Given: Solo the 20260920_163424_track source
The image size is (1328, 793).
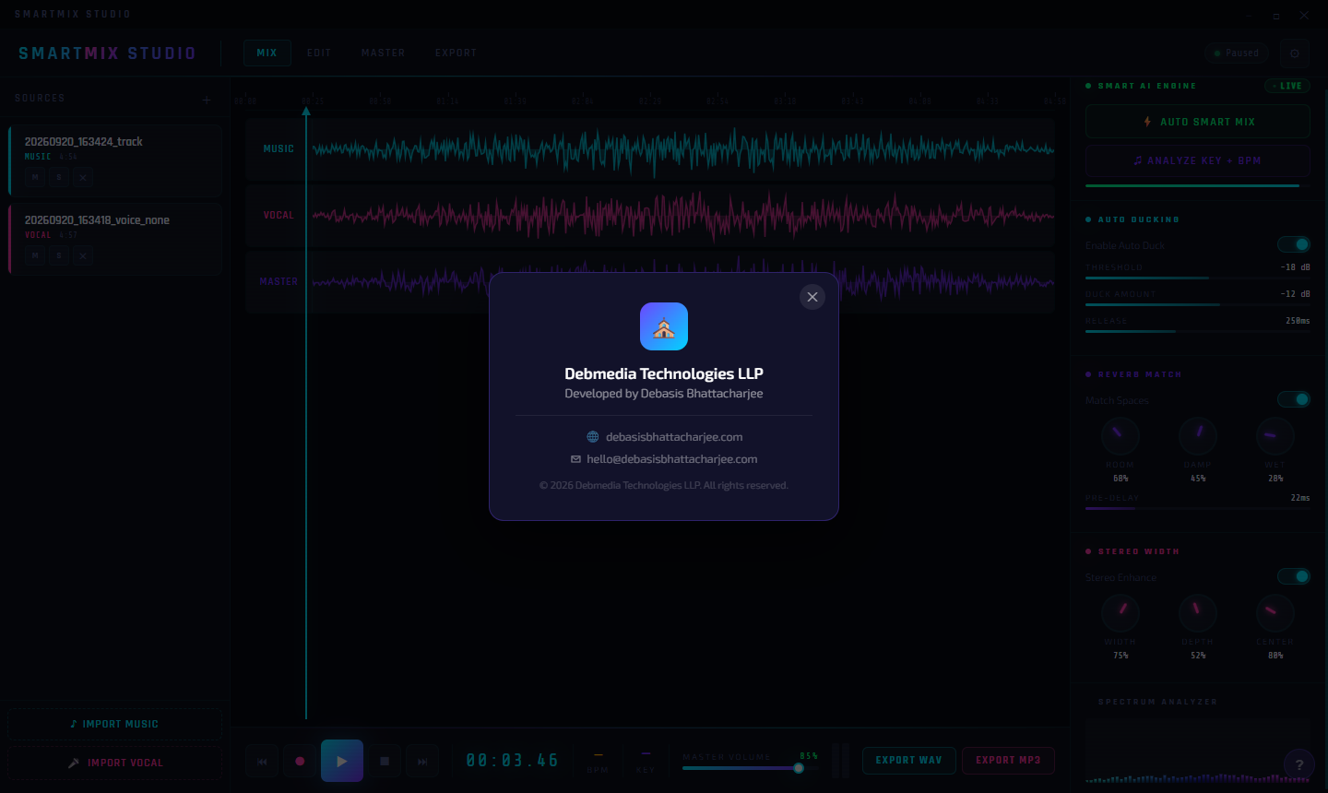Looking at the screenshot, I should pyautogui.click(x=59, y=177).
